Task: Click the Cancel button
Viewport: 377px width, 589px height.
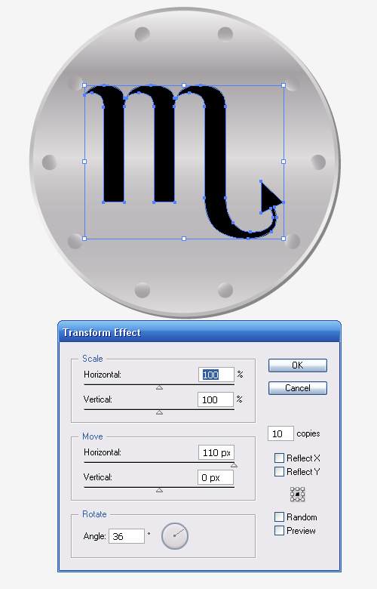Action: (x=298, y=388)
